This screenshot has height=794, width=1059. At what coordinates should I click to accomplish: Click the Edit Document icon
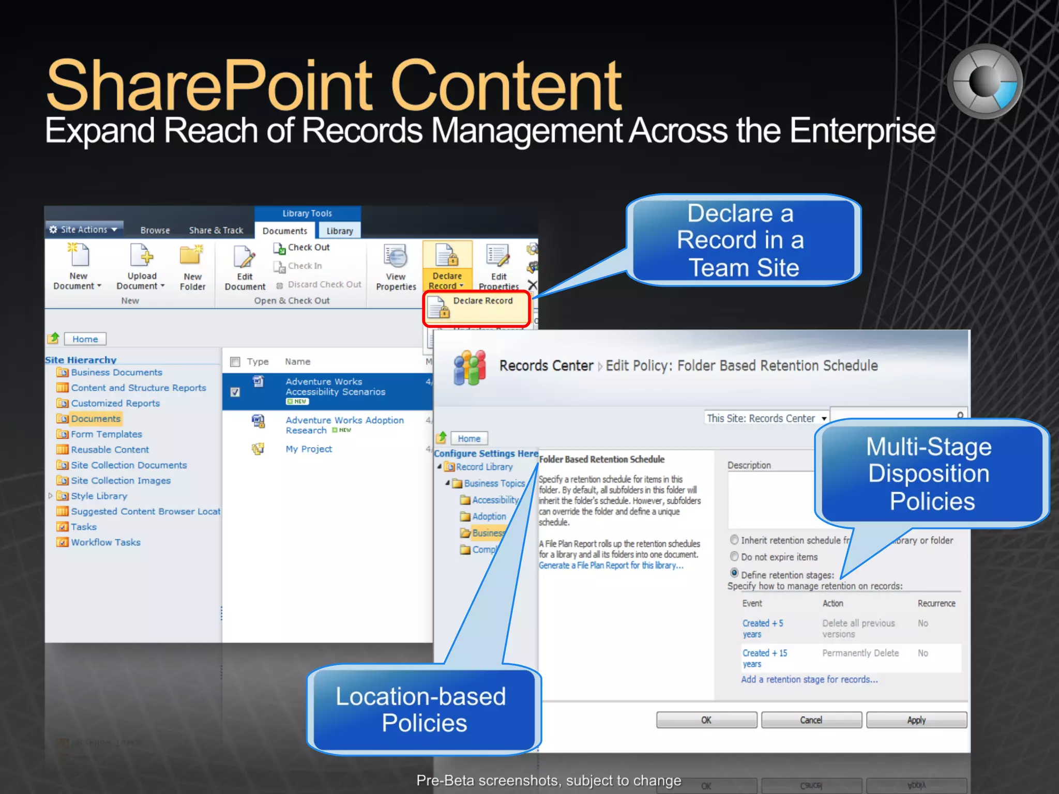(245, 257)
